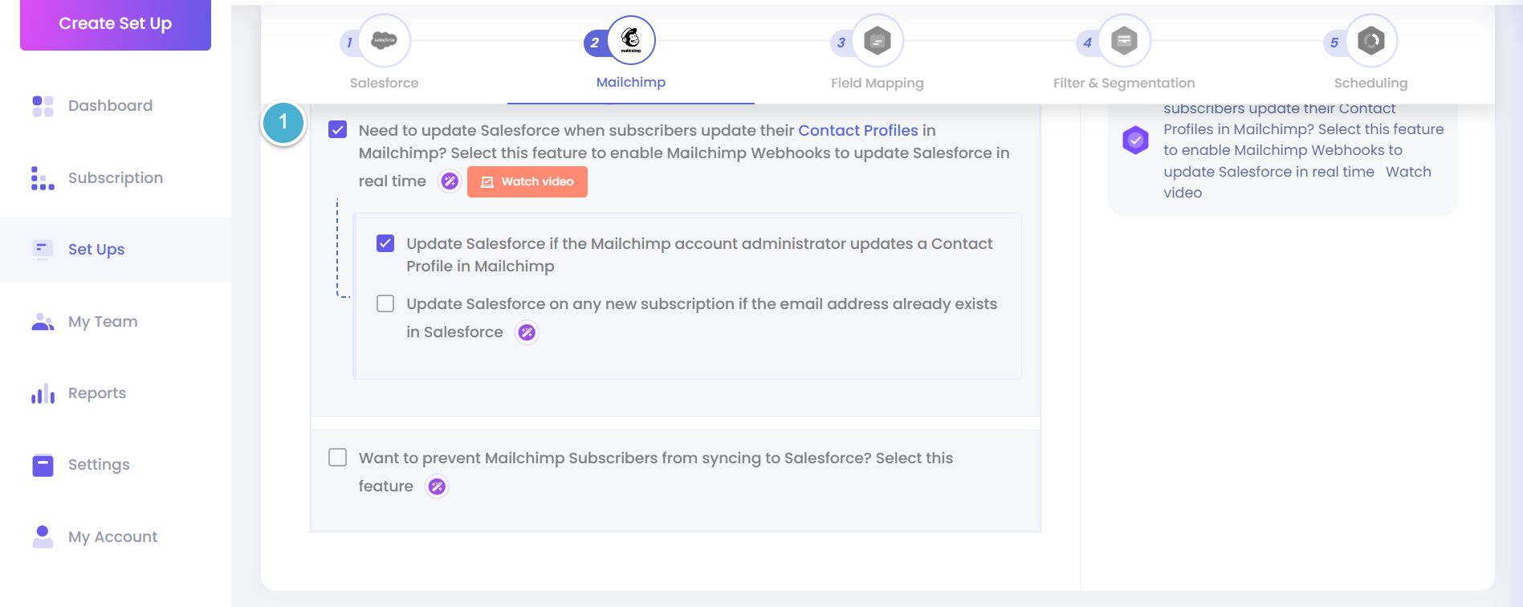Click the help icon next to "real time"

pos(450,181)
